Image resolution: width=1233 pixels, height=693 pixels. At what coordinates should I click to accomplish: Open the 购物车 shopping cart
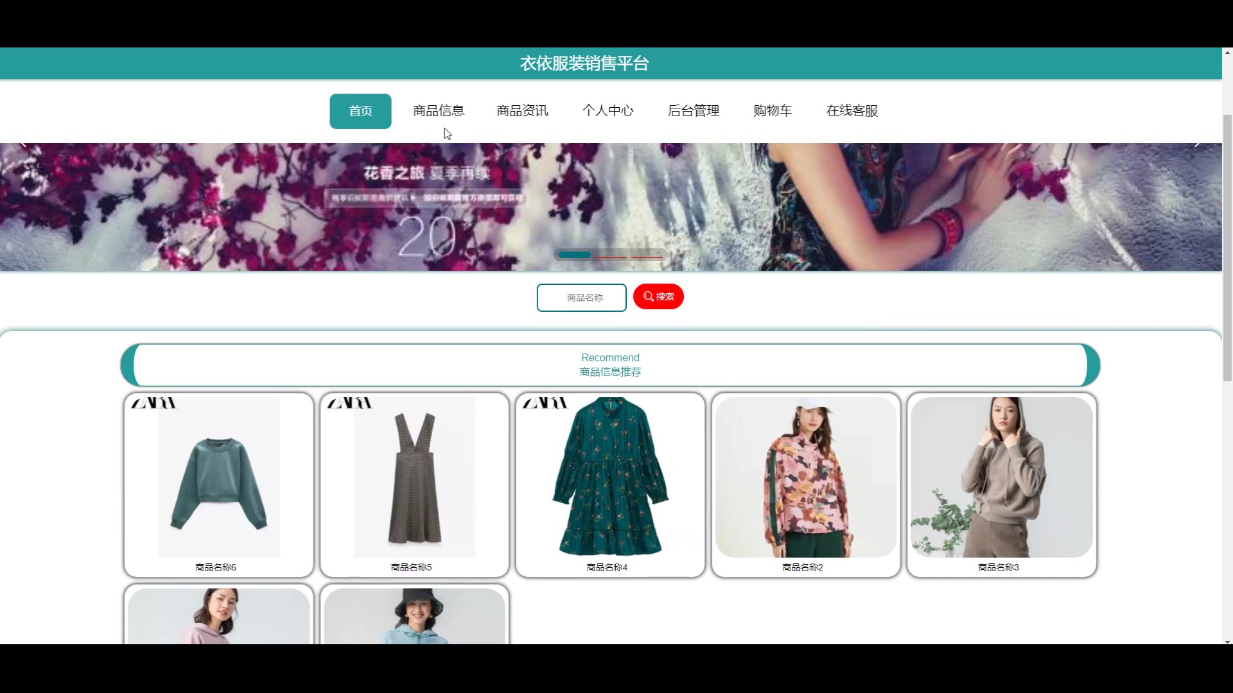(x=773, y=111)
